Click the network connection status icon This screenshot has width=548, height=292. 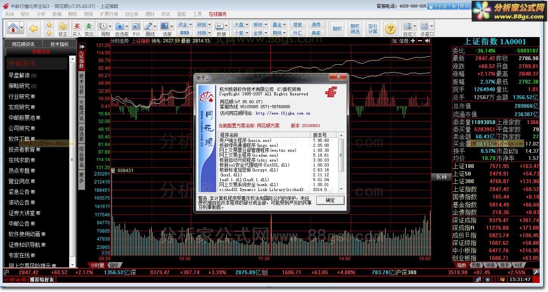click(x=478, y=280)
